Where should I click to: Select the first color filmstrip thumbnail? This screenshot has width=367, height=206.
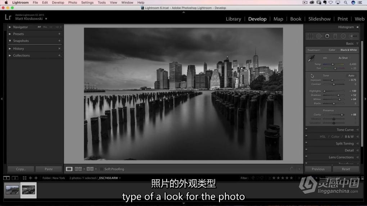pos(12,190)
